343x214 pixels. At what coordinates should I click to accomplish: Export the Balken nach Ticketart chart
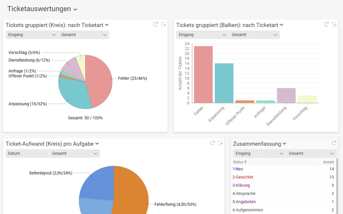tap(334, 24)
